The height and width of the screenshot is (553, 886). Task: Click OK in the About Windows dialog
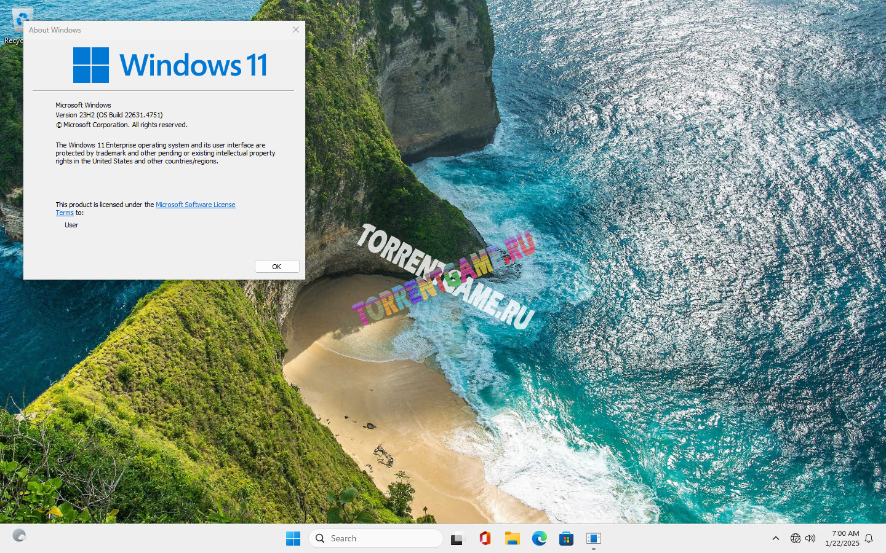coord(277,267)
